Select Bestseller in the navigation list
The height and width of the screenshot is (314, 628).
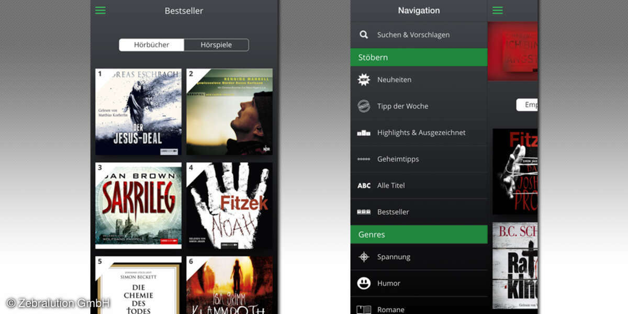419,212
